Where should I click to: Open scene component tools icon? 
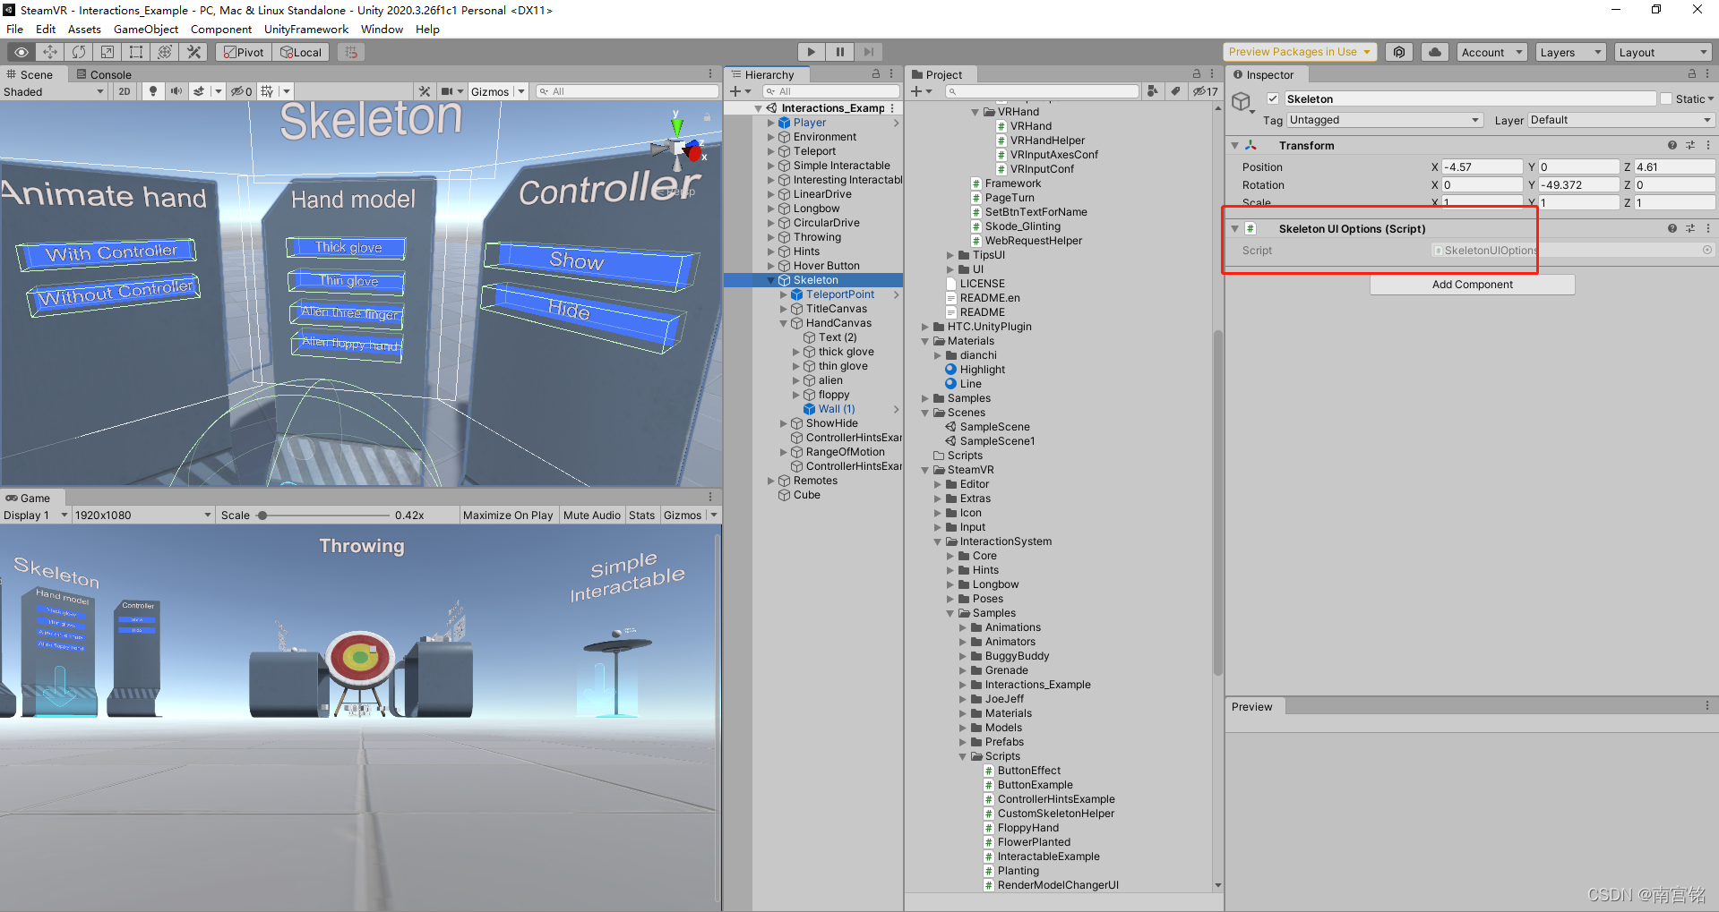click(425, 91)
